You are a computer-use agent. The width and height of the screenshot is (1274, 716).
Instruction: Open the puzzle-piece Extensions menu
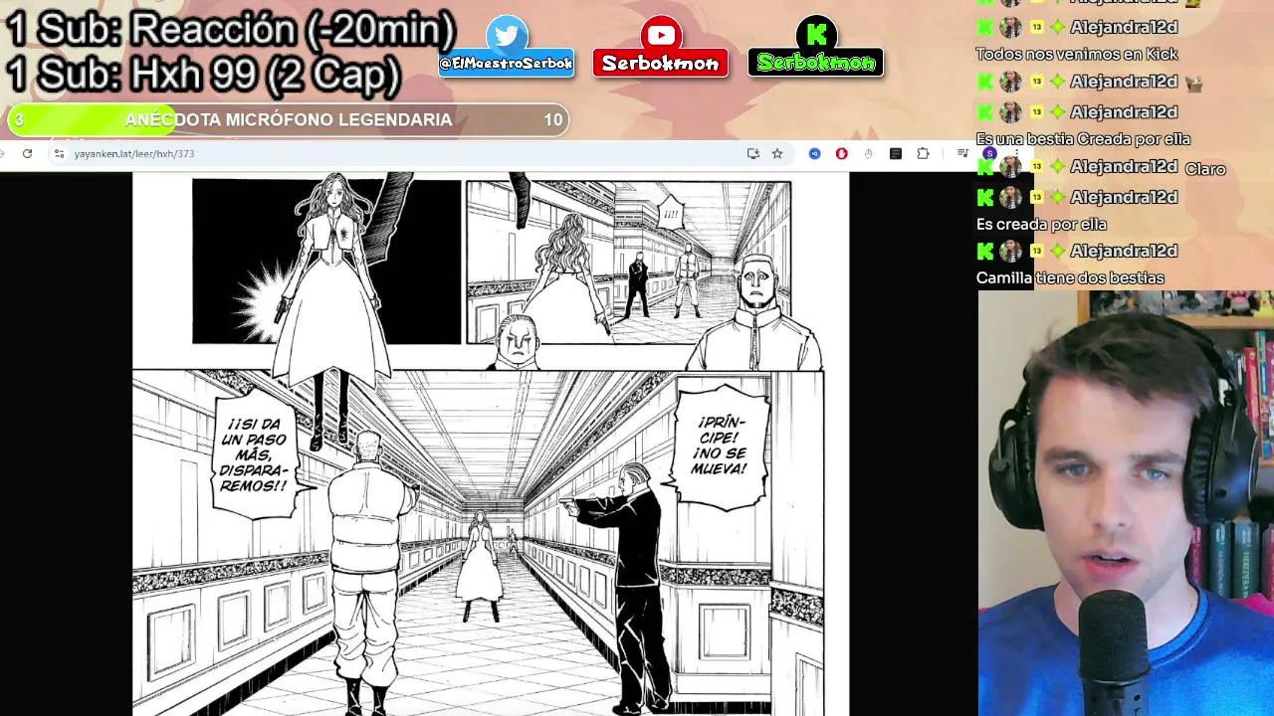pos(923,153)
